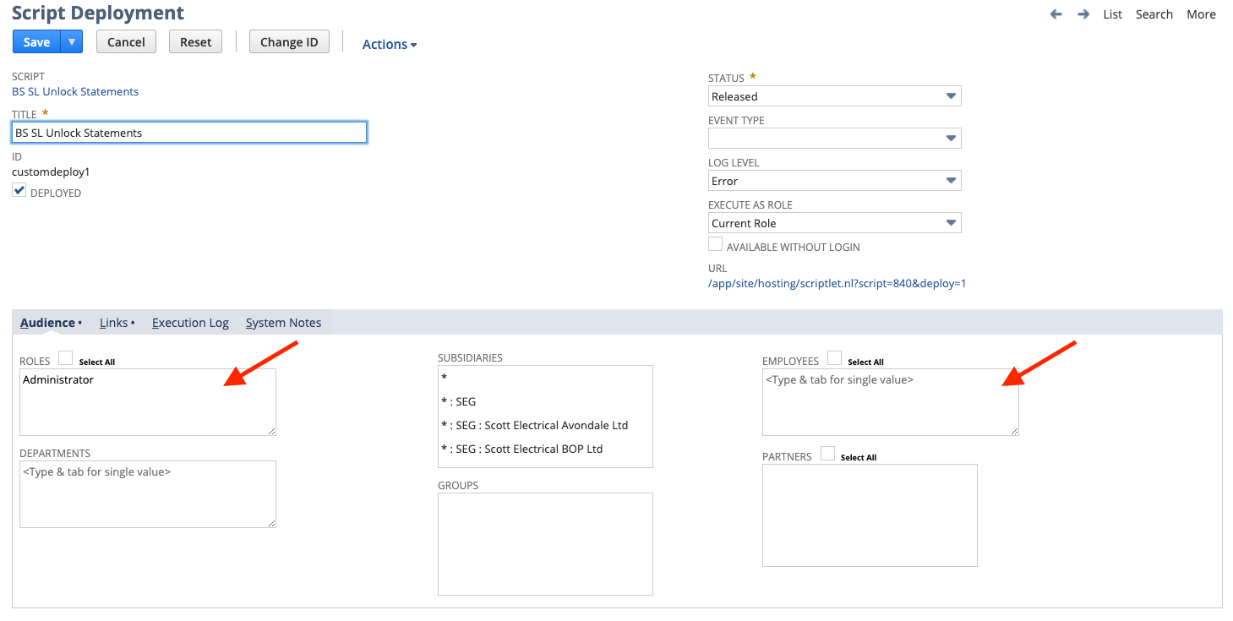The height and width of the screenshot is (621, 1233).
Task: Go to next record with right arrow
Action: pyautogui.click(x=1083, y=14)
